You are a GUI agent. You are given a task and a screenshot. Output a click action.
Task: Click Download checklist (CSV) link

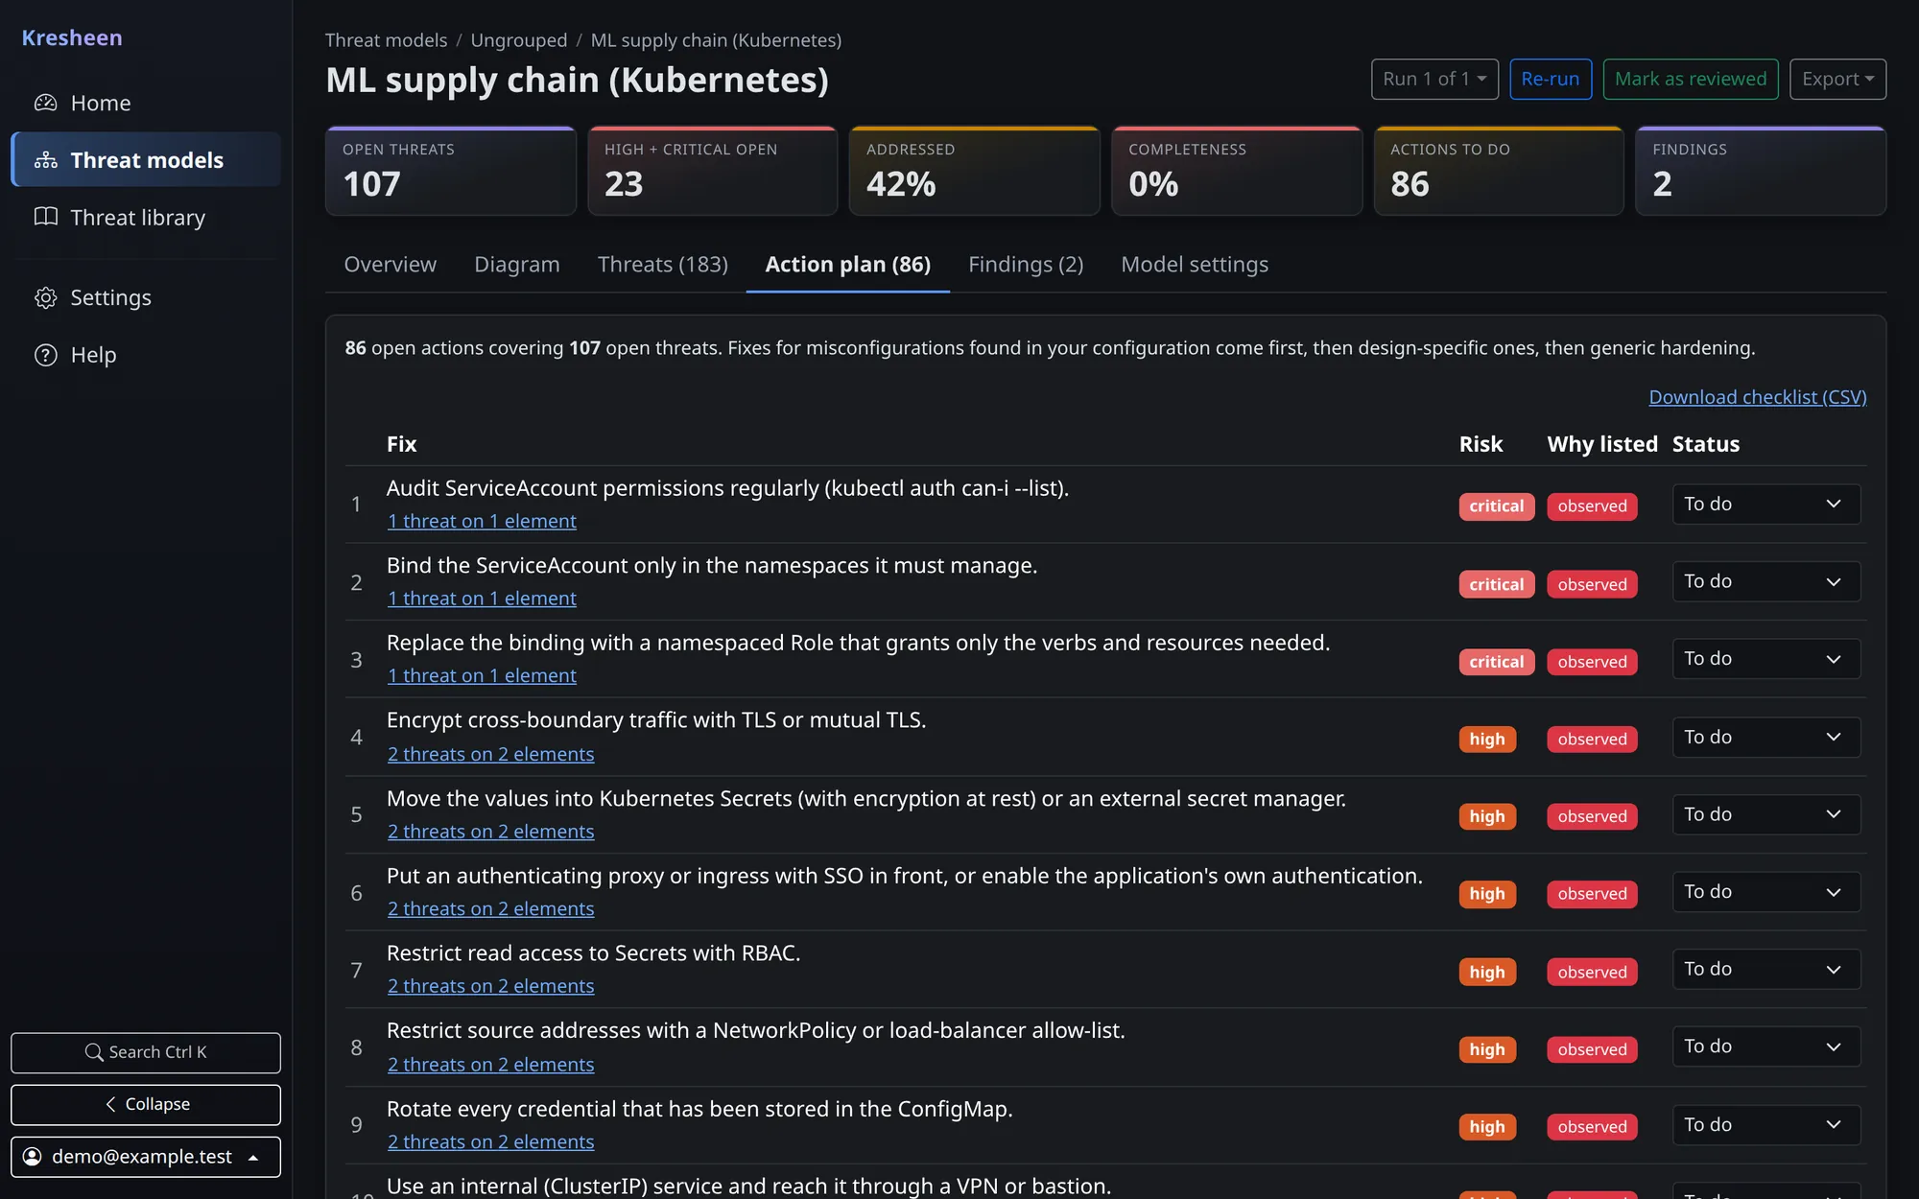click(1757, 397)
